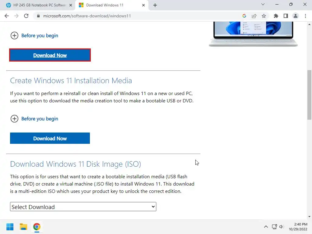Open the Chrome three-dot menu
312x234 pixels.
click(305, 16)
